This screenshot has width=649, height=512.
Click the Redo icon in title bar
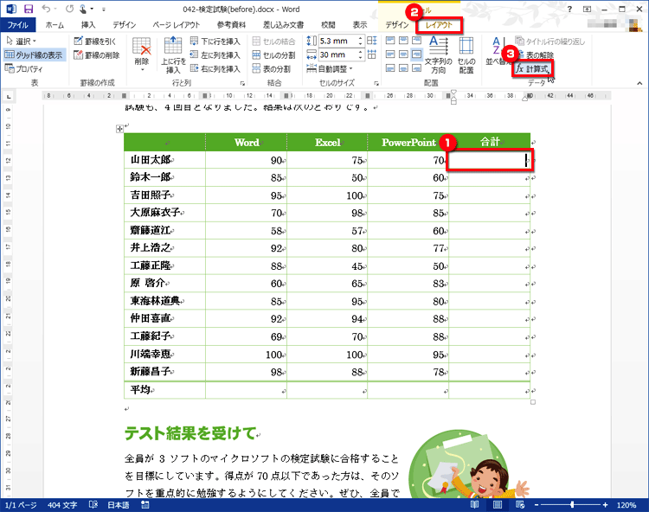[x=69, y=10]
